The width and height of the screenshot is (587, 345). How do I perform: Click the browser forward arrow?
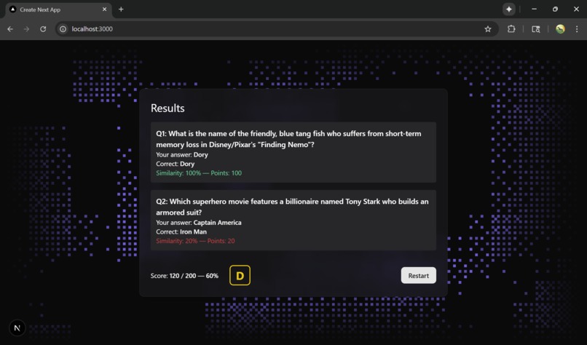(x=26, y=29)
